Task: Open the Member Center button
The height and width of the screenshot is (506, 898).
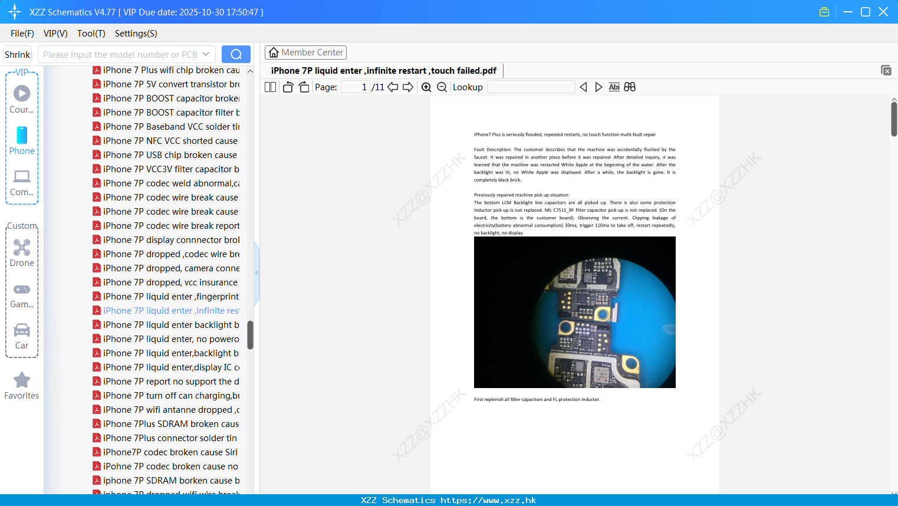Action: click(305, 52)
